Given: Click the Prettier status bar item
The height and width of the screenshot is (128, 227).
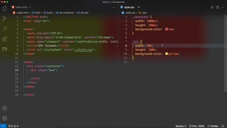Looking at the screenshot, I should point(213,126).
